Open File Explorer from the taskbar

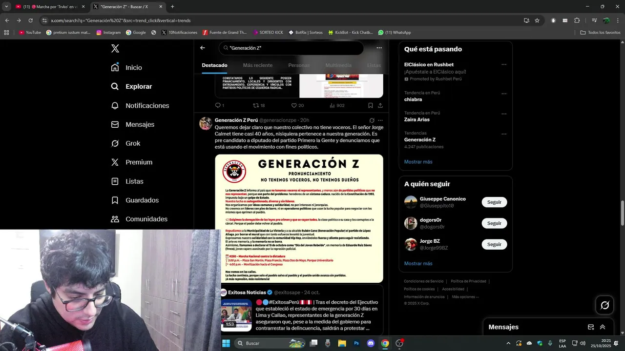tap(342, 343)
